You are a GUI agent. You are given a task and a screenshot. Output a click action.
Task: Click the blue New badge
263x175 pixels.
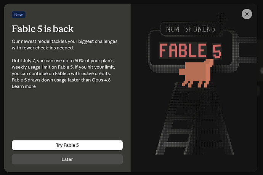(x=18, y=14)
